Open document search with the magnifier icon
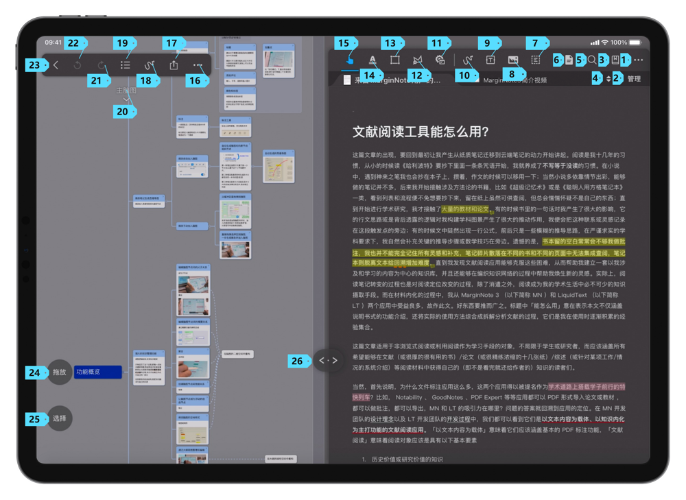The height and width of the screenshot is (500, 686). (591, 60)
